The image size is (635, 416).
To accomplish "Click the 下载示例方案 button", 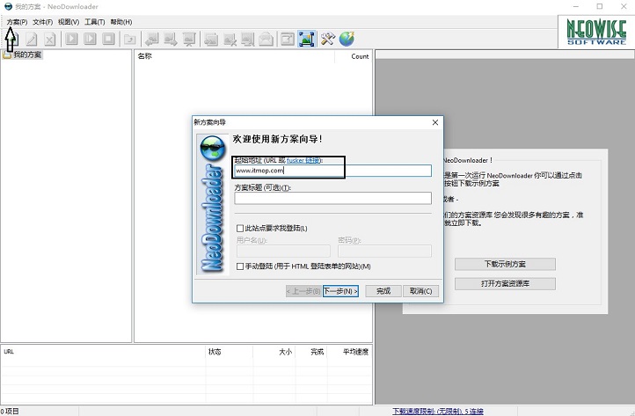I will pyautogui.click(x=505, y=264).
